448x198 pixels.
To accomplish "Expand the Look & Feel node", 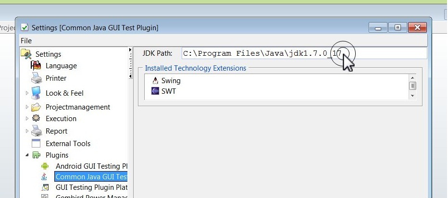I will [x=27, y=93].
